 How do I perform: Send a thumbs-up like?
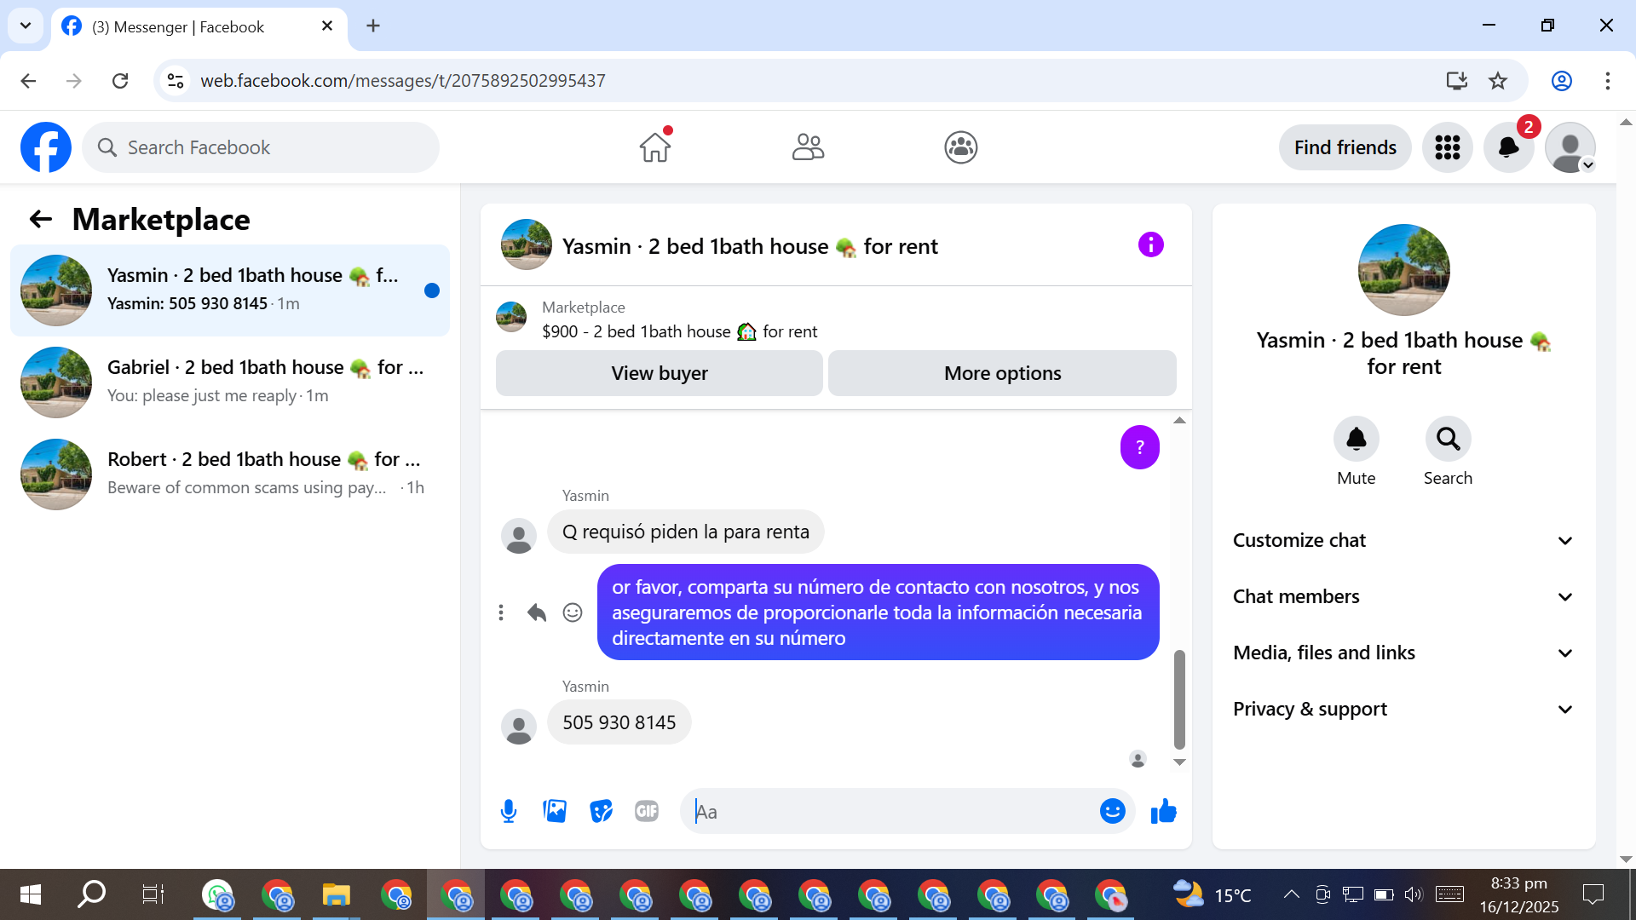point(1163,812)
